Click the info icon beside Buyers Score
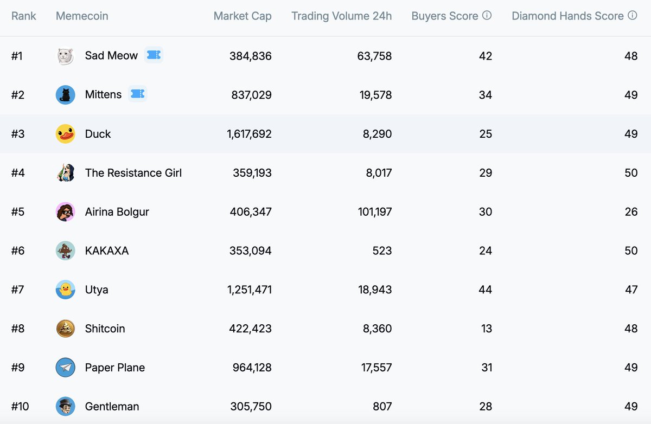Image resolution: width=651 pixels, height=424 pixels. coord(487,16)
